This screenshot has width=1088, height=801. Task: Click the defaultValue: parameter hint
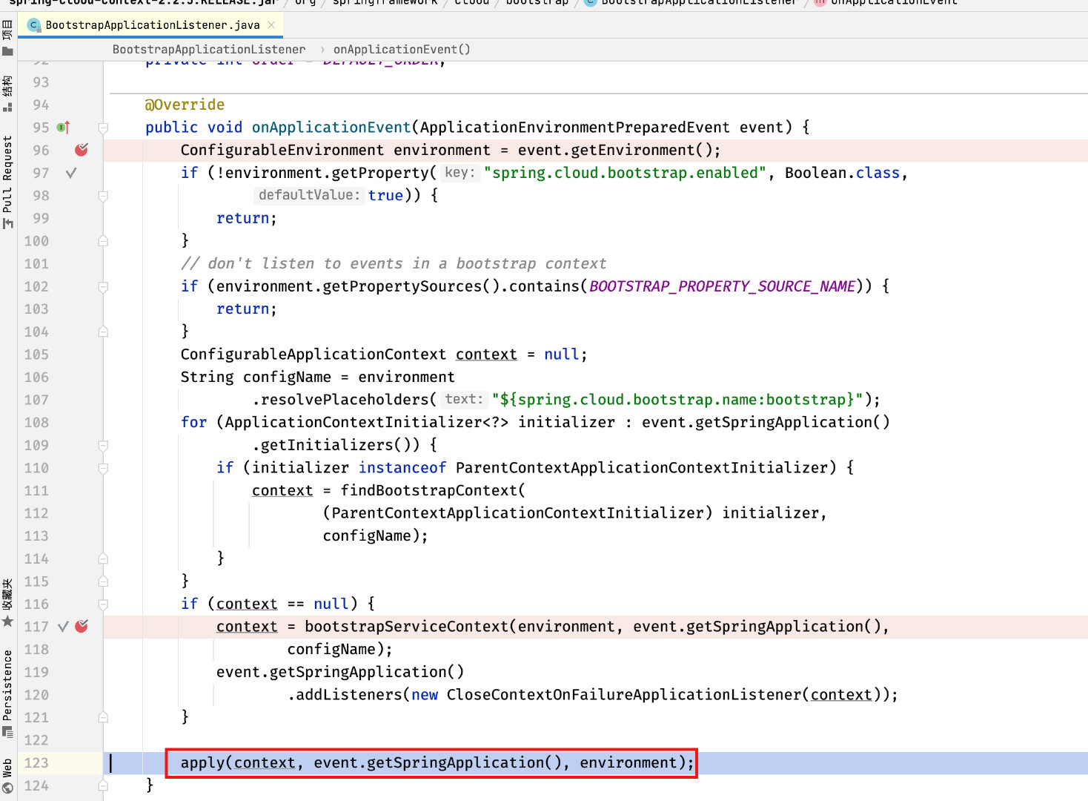tap(308, 195)
